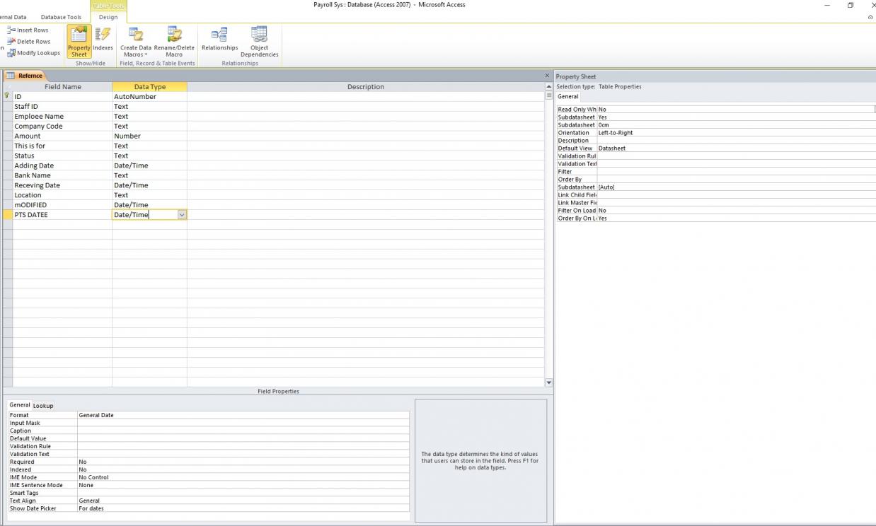Select the Staff ID field name

[62, 107]
